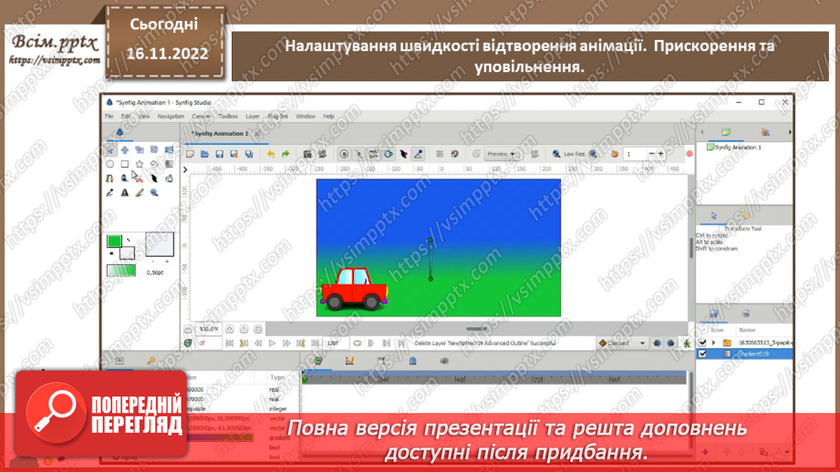Click the Undo arrow
Viewport: 840px width, 472px height.
click(x=271, y=154)
